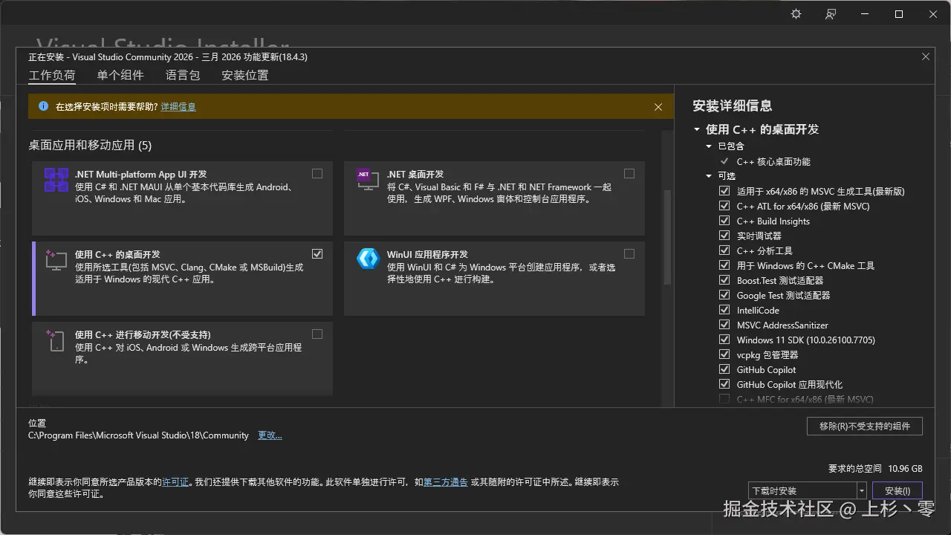Maximize the Visual Studio Installer window

click(x=899, y=14)
